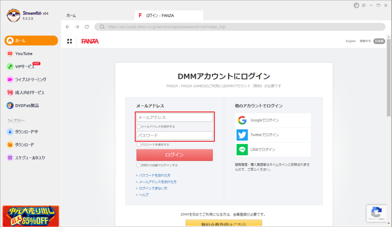The height and width of the screenshot is (227, 392).
Task: Open YouTube in the sidebar
Action: pyautogui.click(x=20, y=54)
